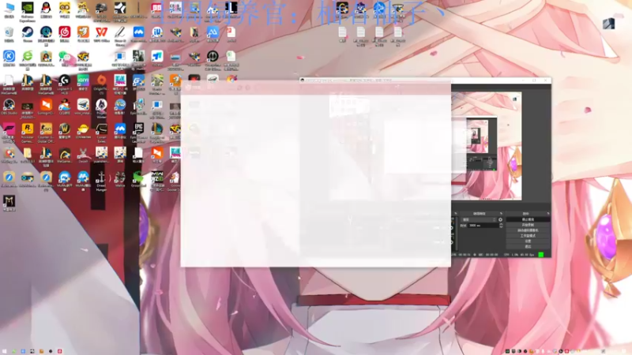Screen dimensions: 632x355
Task: Launch Steam from the desktop
Action: [28, 34]
